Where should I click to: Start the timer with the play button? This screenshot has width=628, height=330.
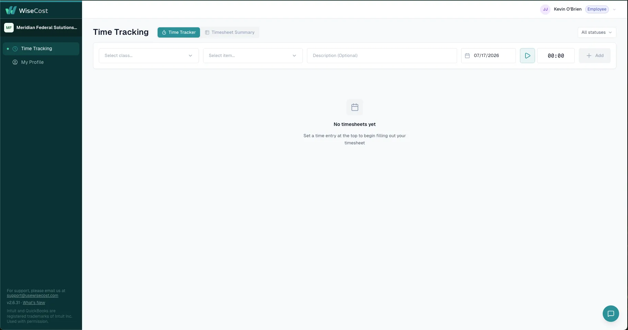pos(527,56)
